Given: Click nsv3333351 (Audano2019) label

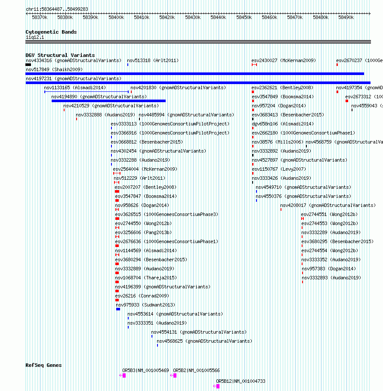Looking at the screenshot, I should coord(157,323).
